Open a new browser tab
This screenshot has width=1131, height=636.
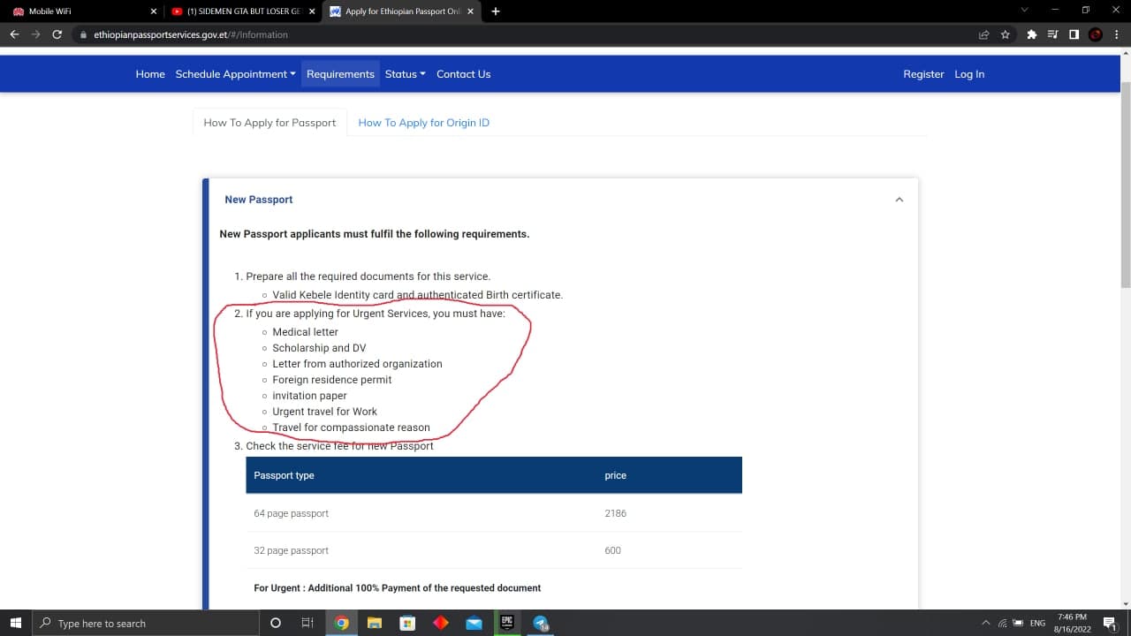coord(496,11)
